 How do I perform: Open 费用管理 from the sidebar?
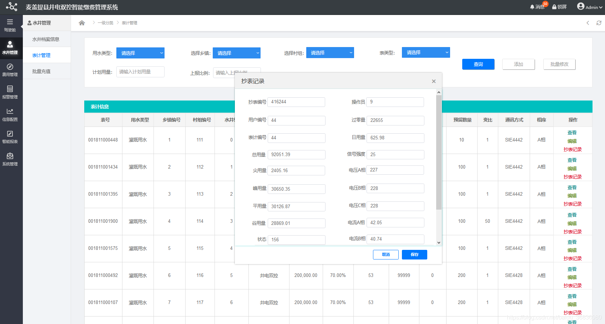click(10, 70)
